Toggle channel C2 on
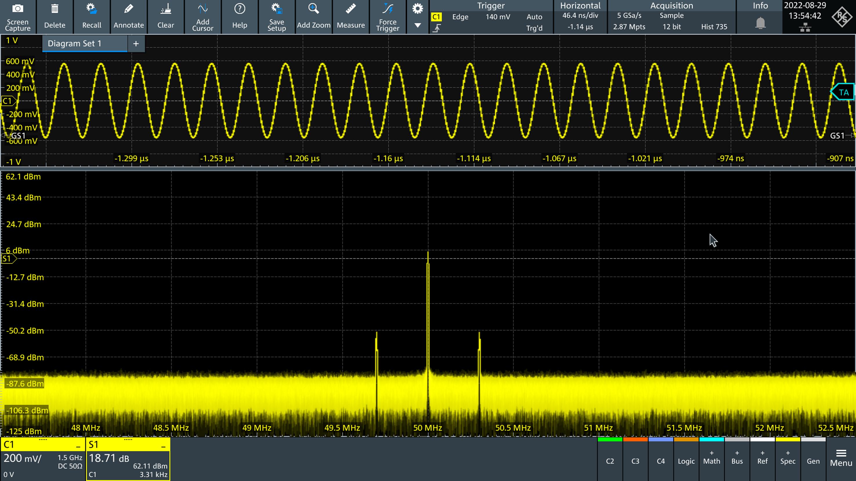 pyautogui.click(x=610, y=460)
